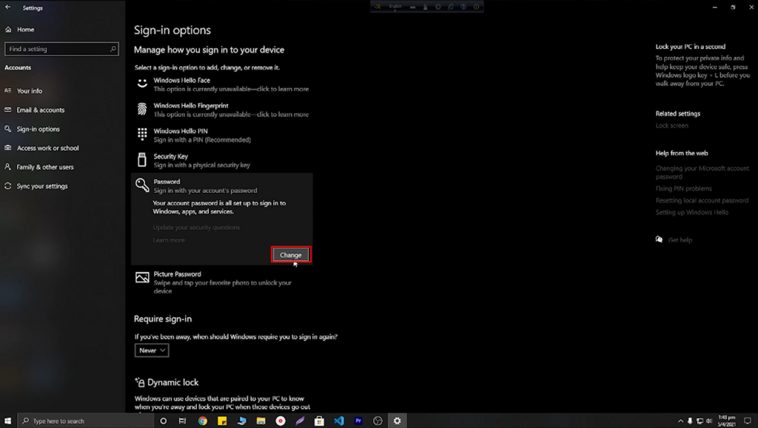Image resolution: width=758 pixels, height=428 pixels.
Task: Open the Fixing PIN problems help link
Action: pyautogui.click(x=683, y=188)
